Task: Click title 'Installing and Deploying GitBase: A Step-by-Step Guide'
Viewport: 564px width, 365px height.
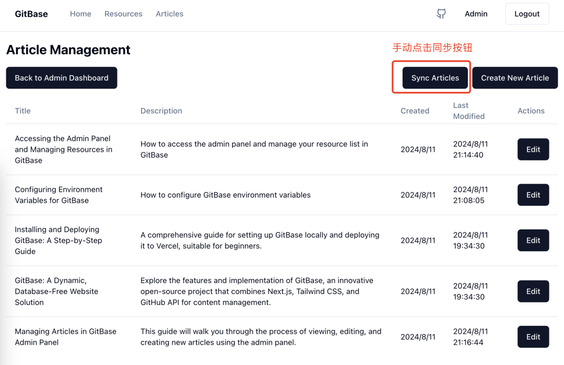Action: click(58, 240)
